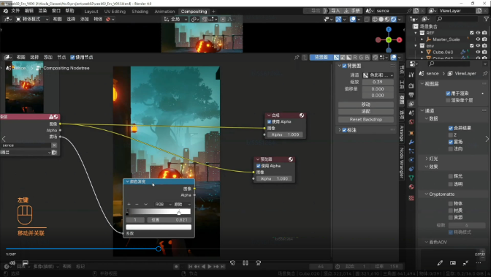Image resolution: width=491 pixels, height=277 pixels.
Task: Click the outliner filter funnel icon
Action: click(x=487, y=19)
